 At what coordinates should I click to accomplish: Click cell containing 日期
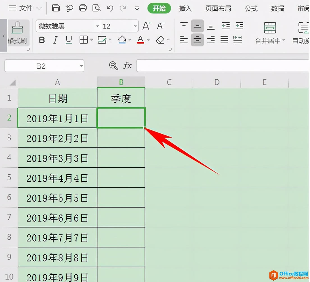[58, 98]
